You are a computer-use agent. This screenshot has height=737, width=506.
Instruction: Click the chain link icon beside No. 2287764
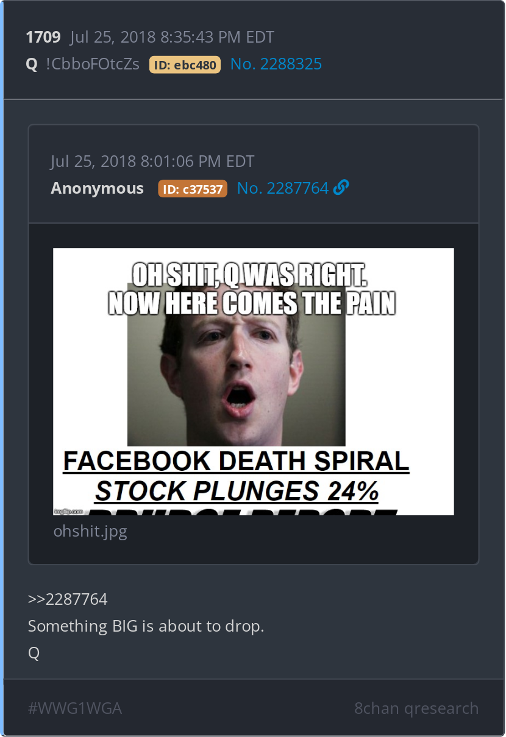click(341, 188)
